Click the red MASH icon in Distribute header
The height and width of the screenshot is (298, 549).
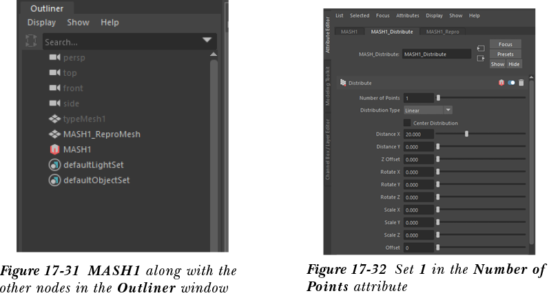tap(502, 83)
